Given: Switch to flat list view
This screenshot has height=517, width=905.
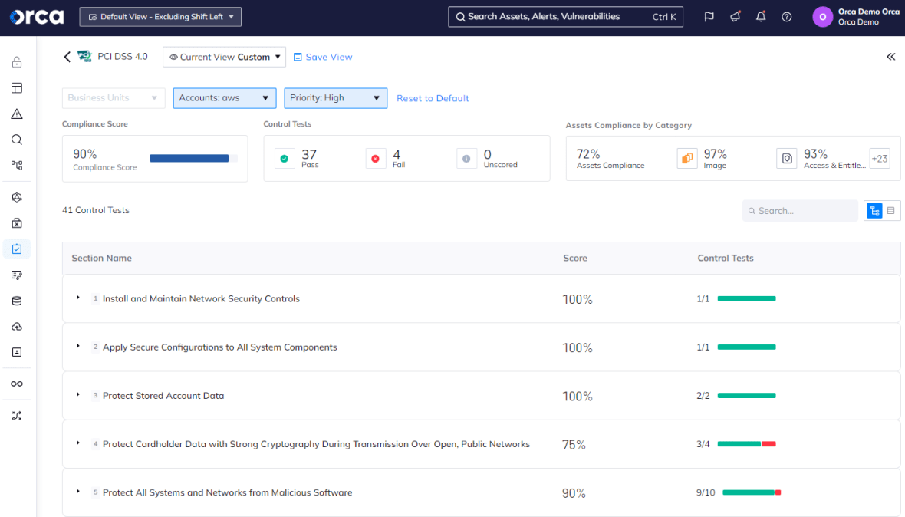Looking at the screenshot, I should 890,211.
